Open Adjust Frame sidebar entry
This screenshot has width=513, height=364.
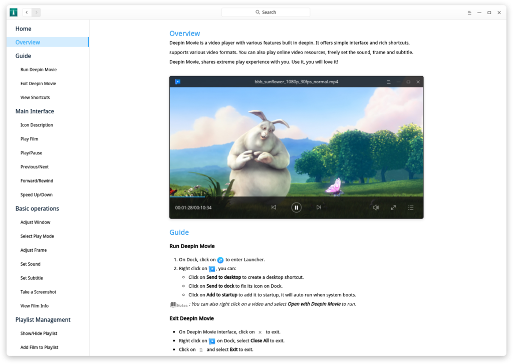(34, 250)
